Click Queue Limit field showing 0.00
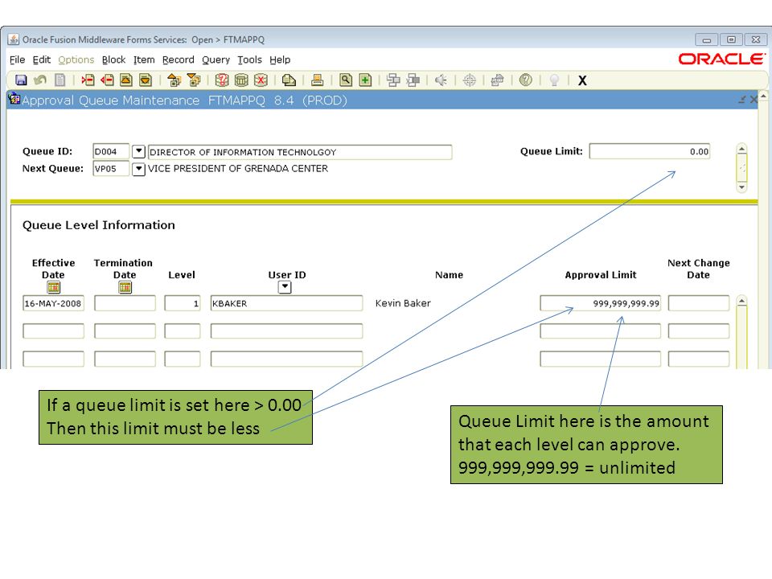The image size is (772, 579). tap(650, 152)
